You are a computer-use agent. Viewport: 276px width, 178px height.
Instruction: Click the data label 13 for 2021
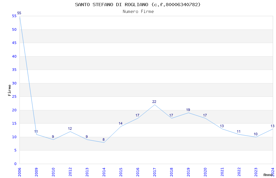coord(222,126)
